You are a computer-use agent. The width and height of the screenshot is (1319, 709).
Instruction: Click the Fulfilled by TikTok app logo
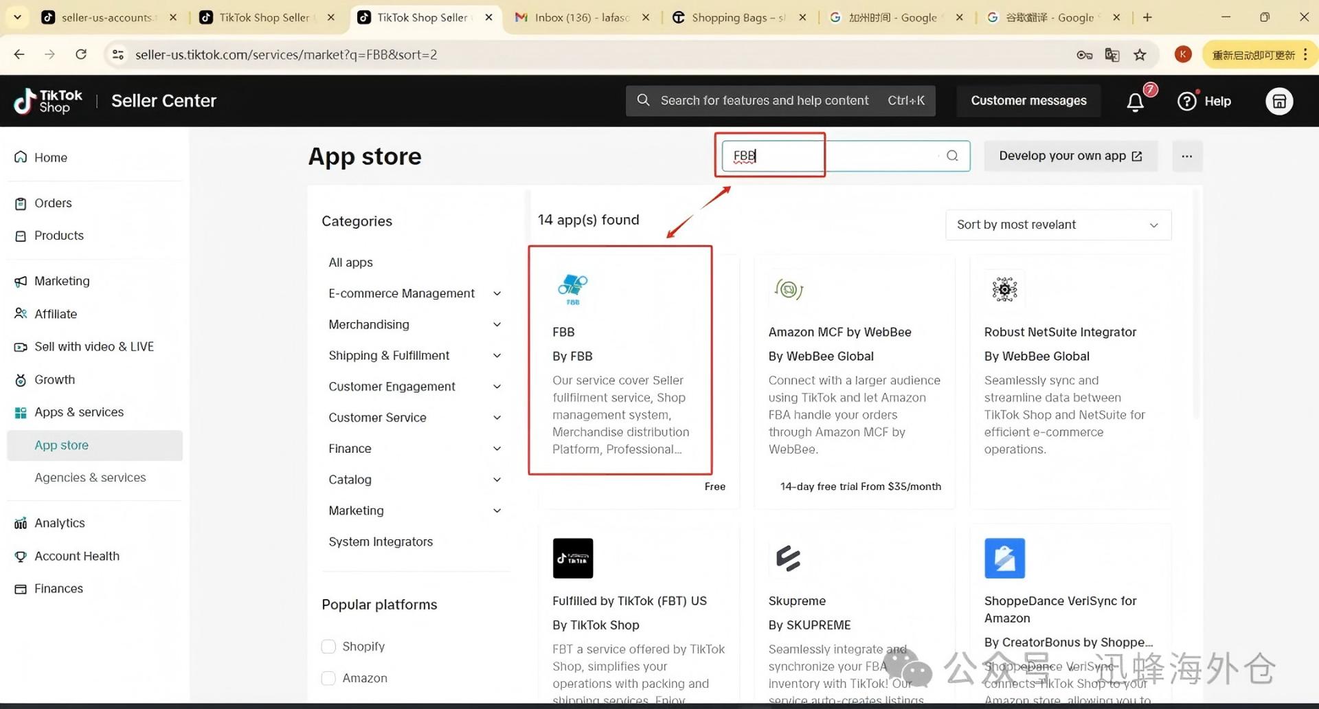pos(572,558)
